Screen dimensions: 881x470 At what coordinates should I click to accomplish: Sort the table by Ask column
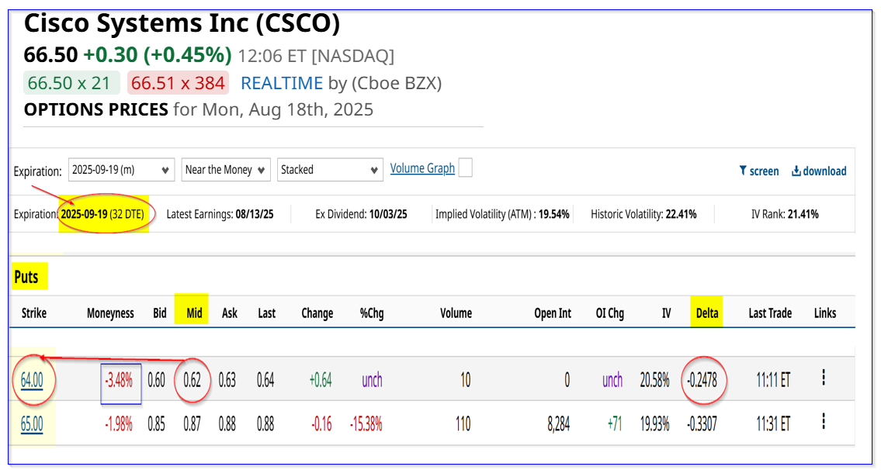click(229, 313)
